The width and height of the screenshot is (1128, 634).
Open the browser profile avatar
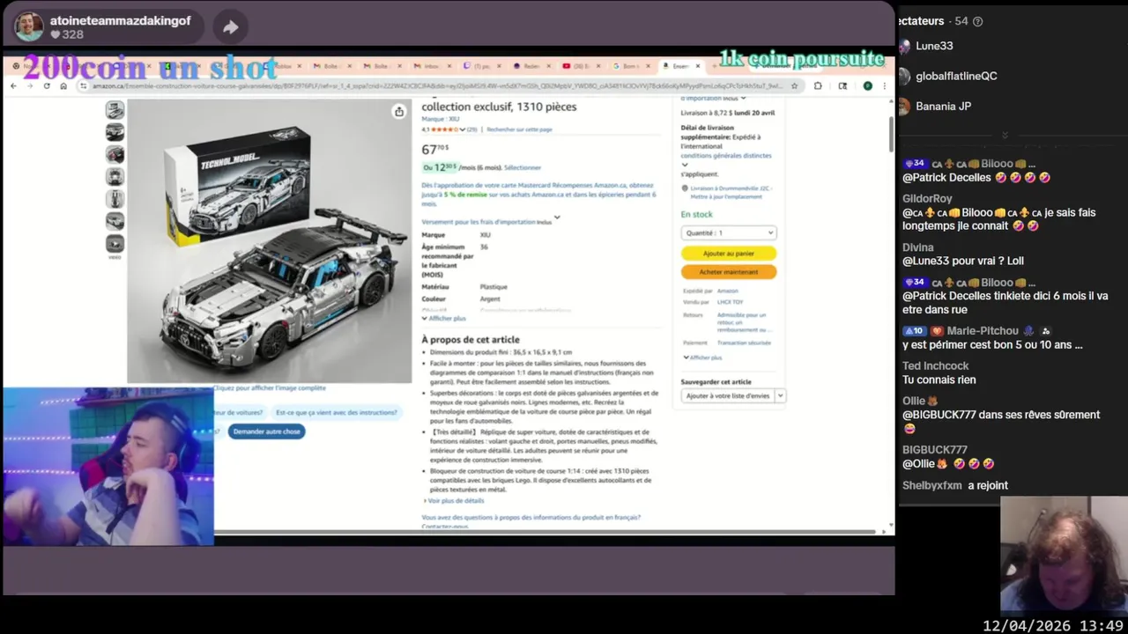point(868,85)
